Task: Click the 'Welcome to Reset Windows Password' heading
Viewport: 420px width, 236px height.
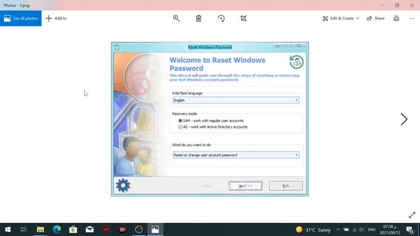Action: (x=217, y=64)
